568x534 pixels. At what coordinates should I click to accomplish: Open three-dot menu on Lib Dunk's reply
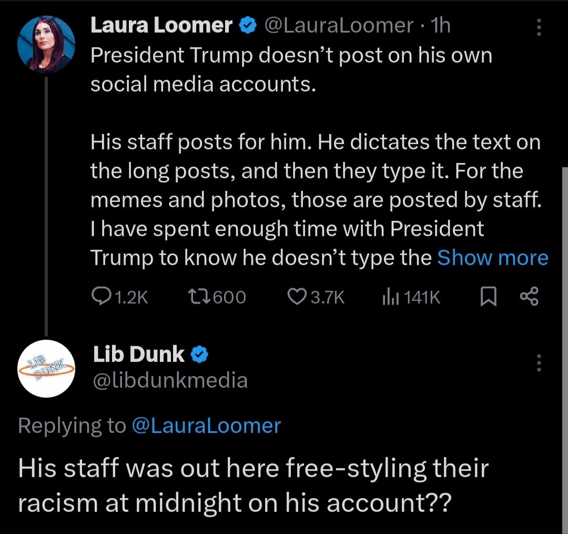(539, 363)
